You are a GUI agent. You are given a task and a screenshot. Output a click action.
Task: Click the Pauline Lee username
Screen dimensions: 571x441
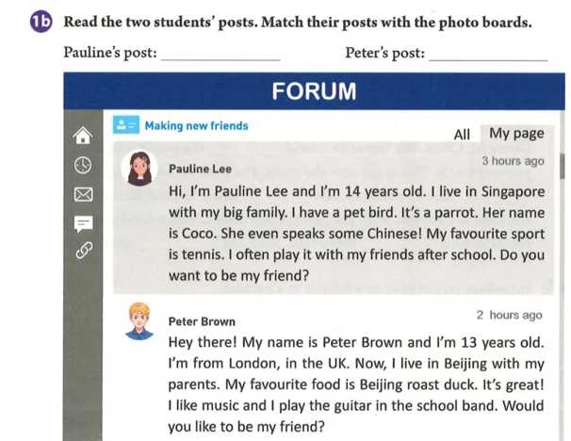[200, 169]
